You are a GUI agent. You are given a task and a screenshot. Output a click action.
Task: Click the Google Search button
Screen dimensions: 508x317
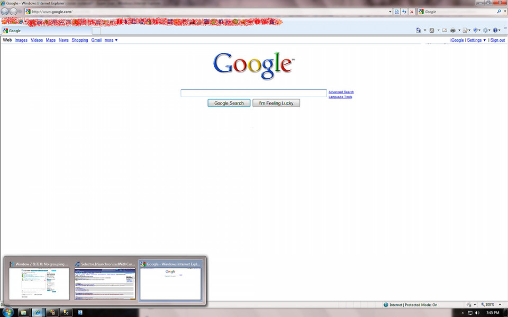tap(229, 103)
